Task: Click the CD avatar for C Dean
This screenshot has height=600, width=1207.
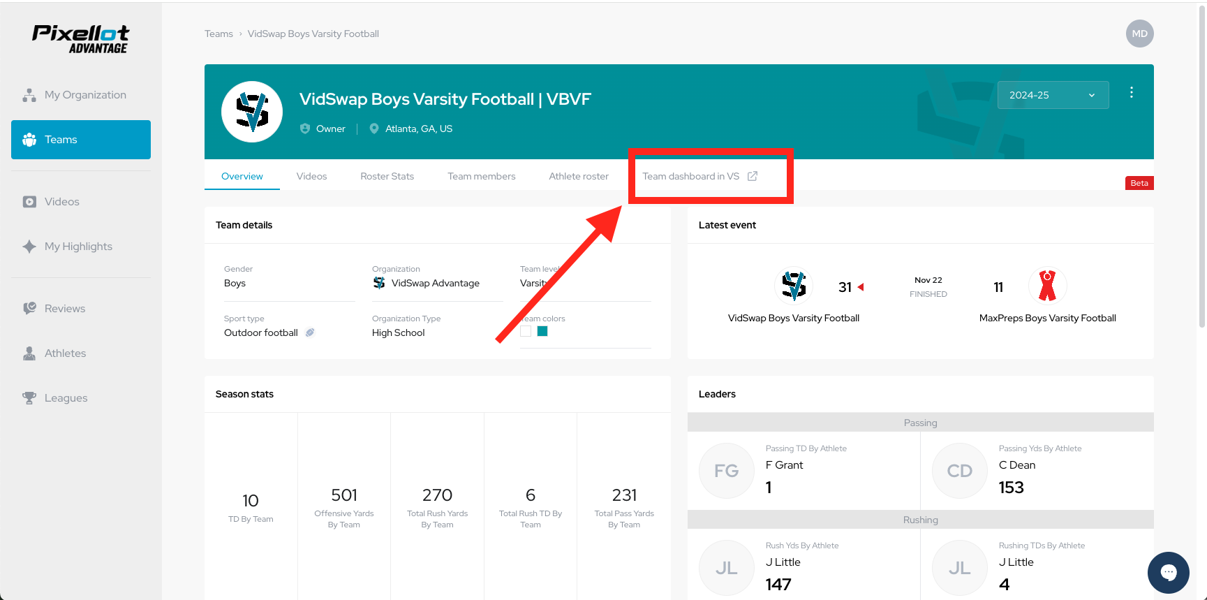Action: 960,471
